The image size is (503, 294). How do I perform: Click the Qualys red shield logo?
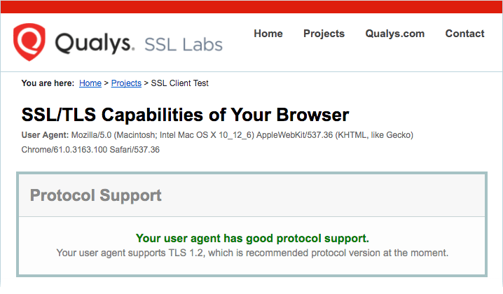29,42
